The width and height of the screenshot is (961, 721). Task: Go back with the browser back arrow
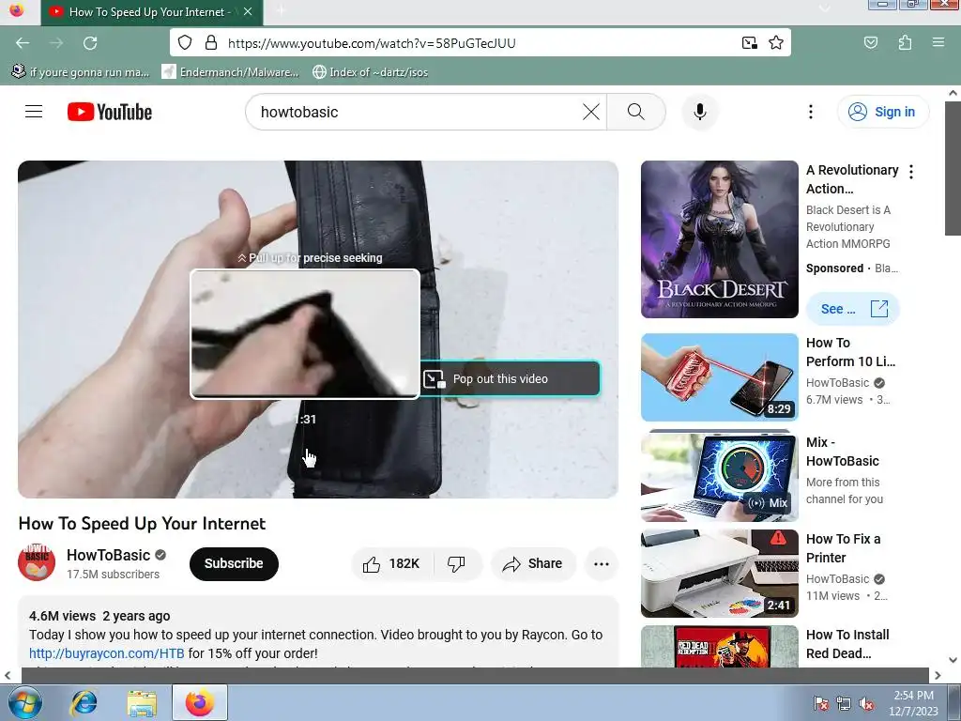(x=23, y=43)
